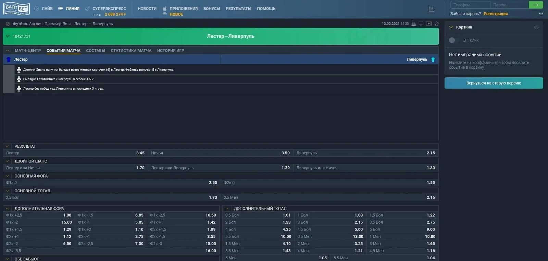Click the Суперэкспресс icon in the header
Screen dimensions: 548x261
88,9
